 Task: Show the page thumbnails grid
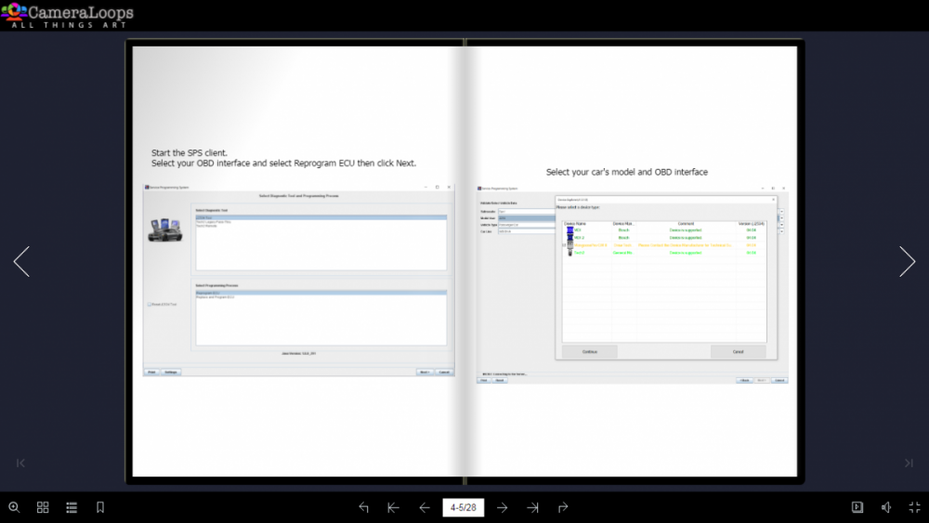pyautogui.click(x=43, y=507)
